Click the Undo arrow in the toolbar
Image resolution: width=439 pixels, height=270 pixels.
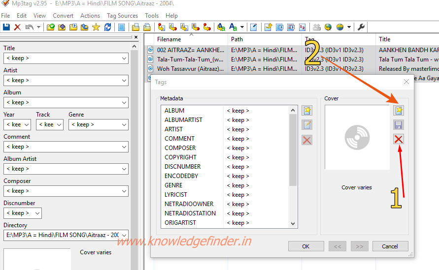pos(30,27)
